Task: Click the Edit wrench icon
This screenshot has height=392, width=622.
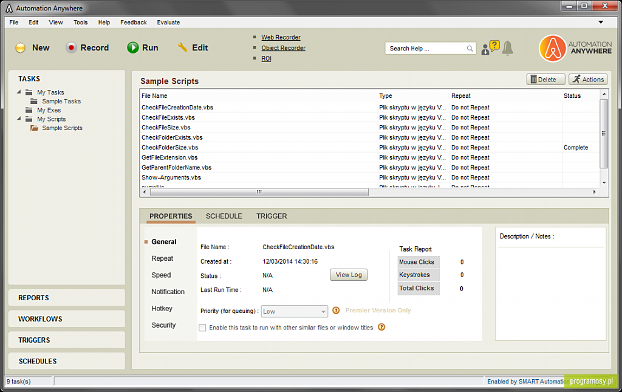Action: (x=182, y=47)
